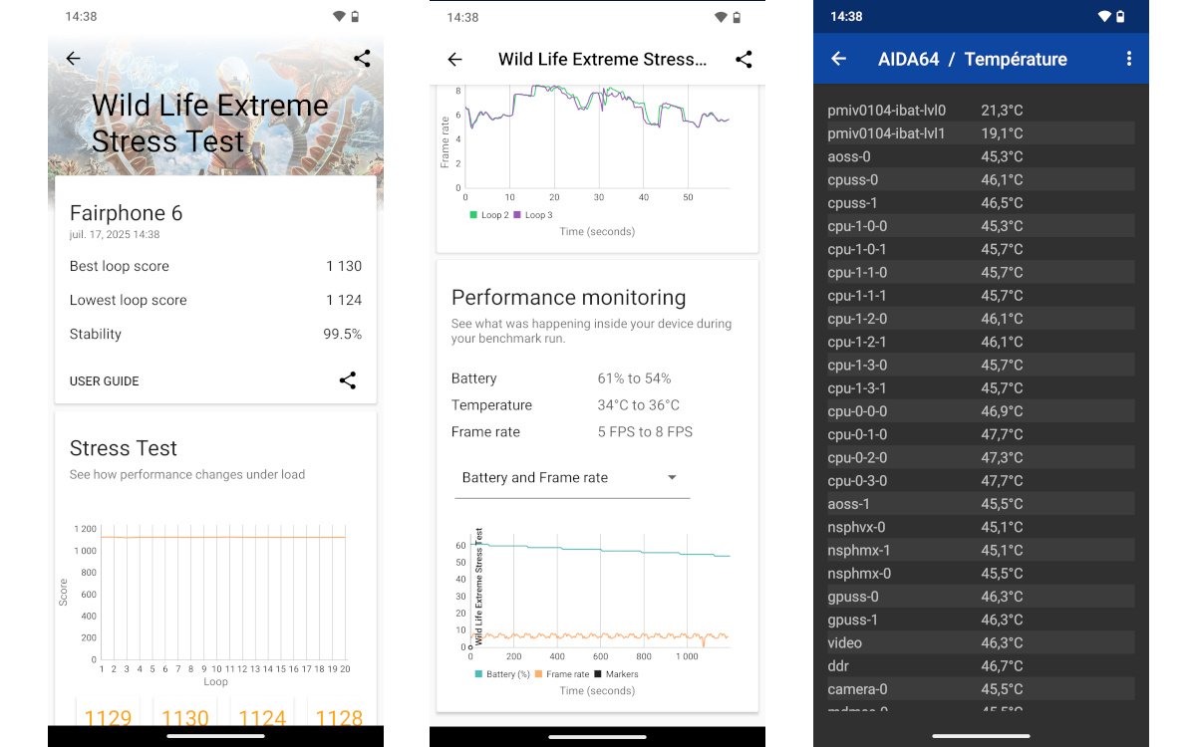This screenshot has height=747, width=1196.
Task: Select the aoss-1 sensor row
Action: [981, 504]
